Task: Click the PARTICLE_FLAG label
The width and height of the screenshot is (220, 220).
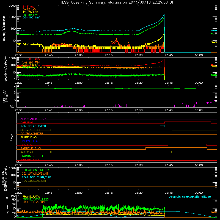Action: (31, 148)
